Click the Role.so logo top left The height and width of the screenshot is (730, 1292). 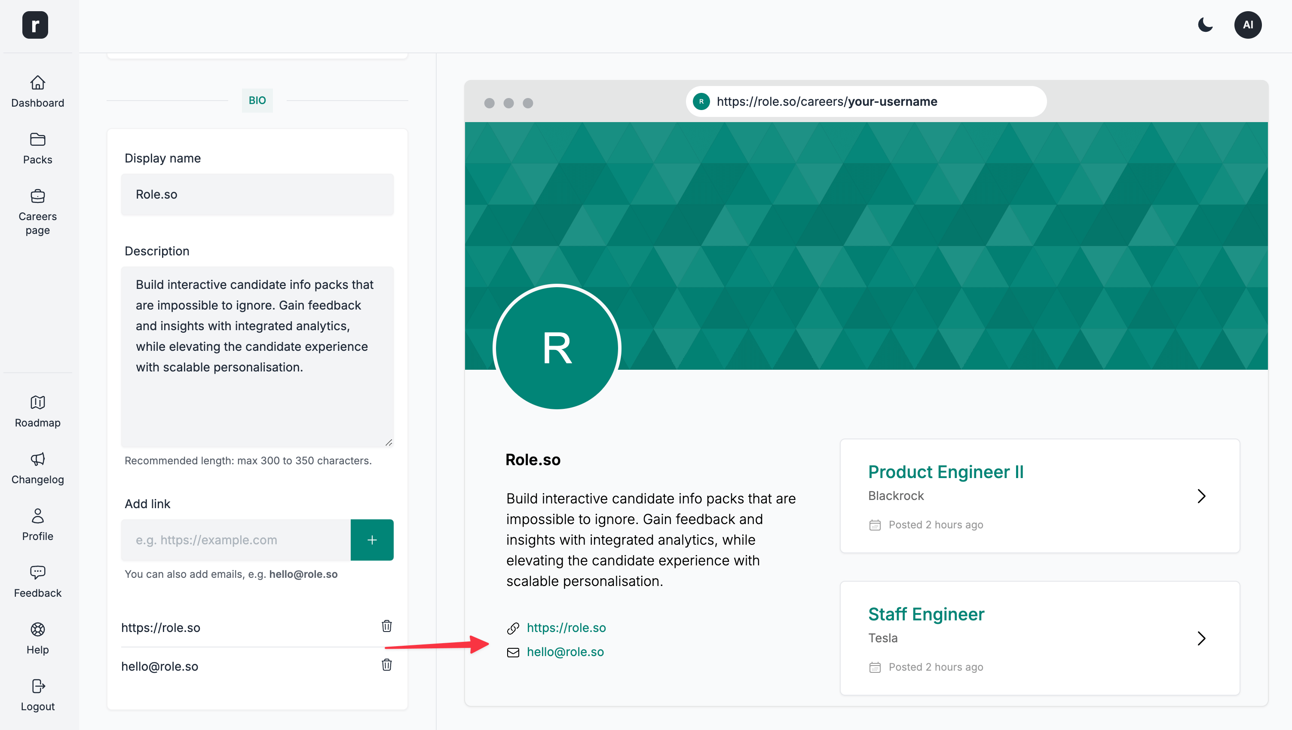(35, 25)
